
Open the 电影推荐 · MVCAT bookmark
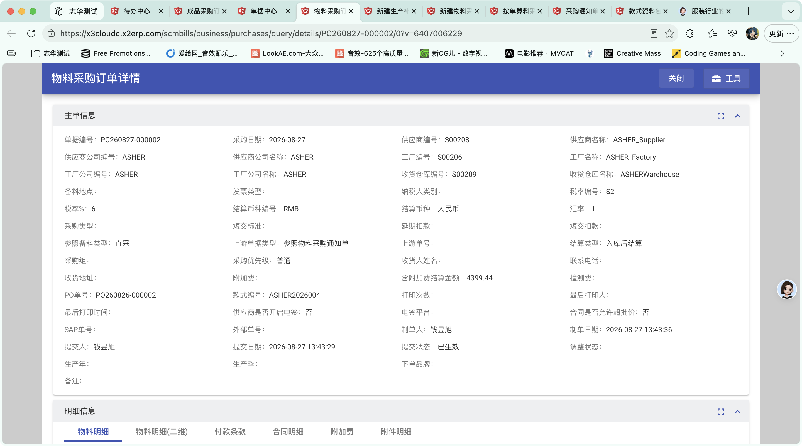coord(539,53)
